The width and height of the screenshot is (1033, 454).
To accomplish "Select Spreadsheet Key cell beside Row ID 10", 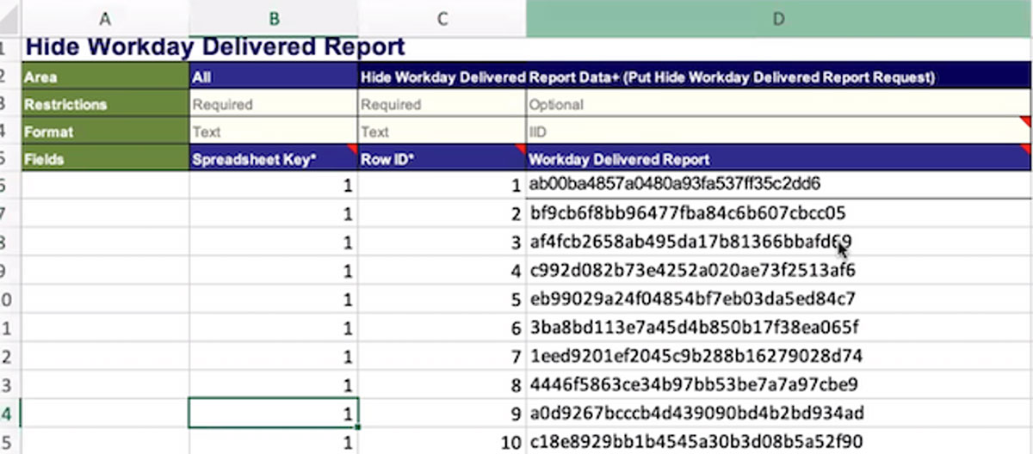I will [274, 442].
